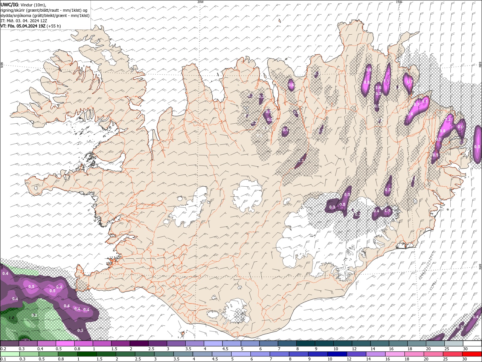Click the '15W' longitude label
This screenshot has height=362, width=482.
(x=399, y=2)
